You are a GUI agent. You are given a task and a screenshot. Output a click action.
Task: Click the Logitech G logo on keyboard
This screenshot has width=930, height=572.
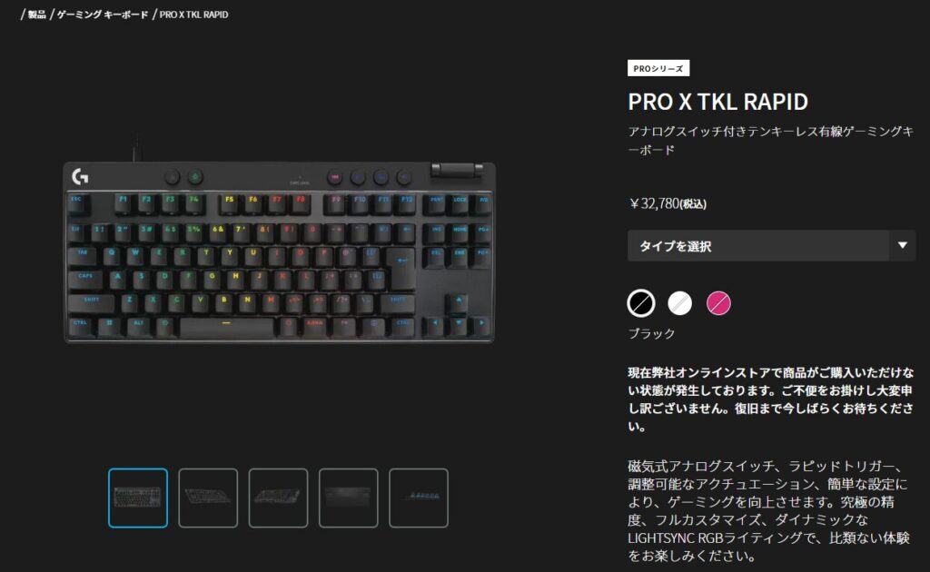[80, 176]
